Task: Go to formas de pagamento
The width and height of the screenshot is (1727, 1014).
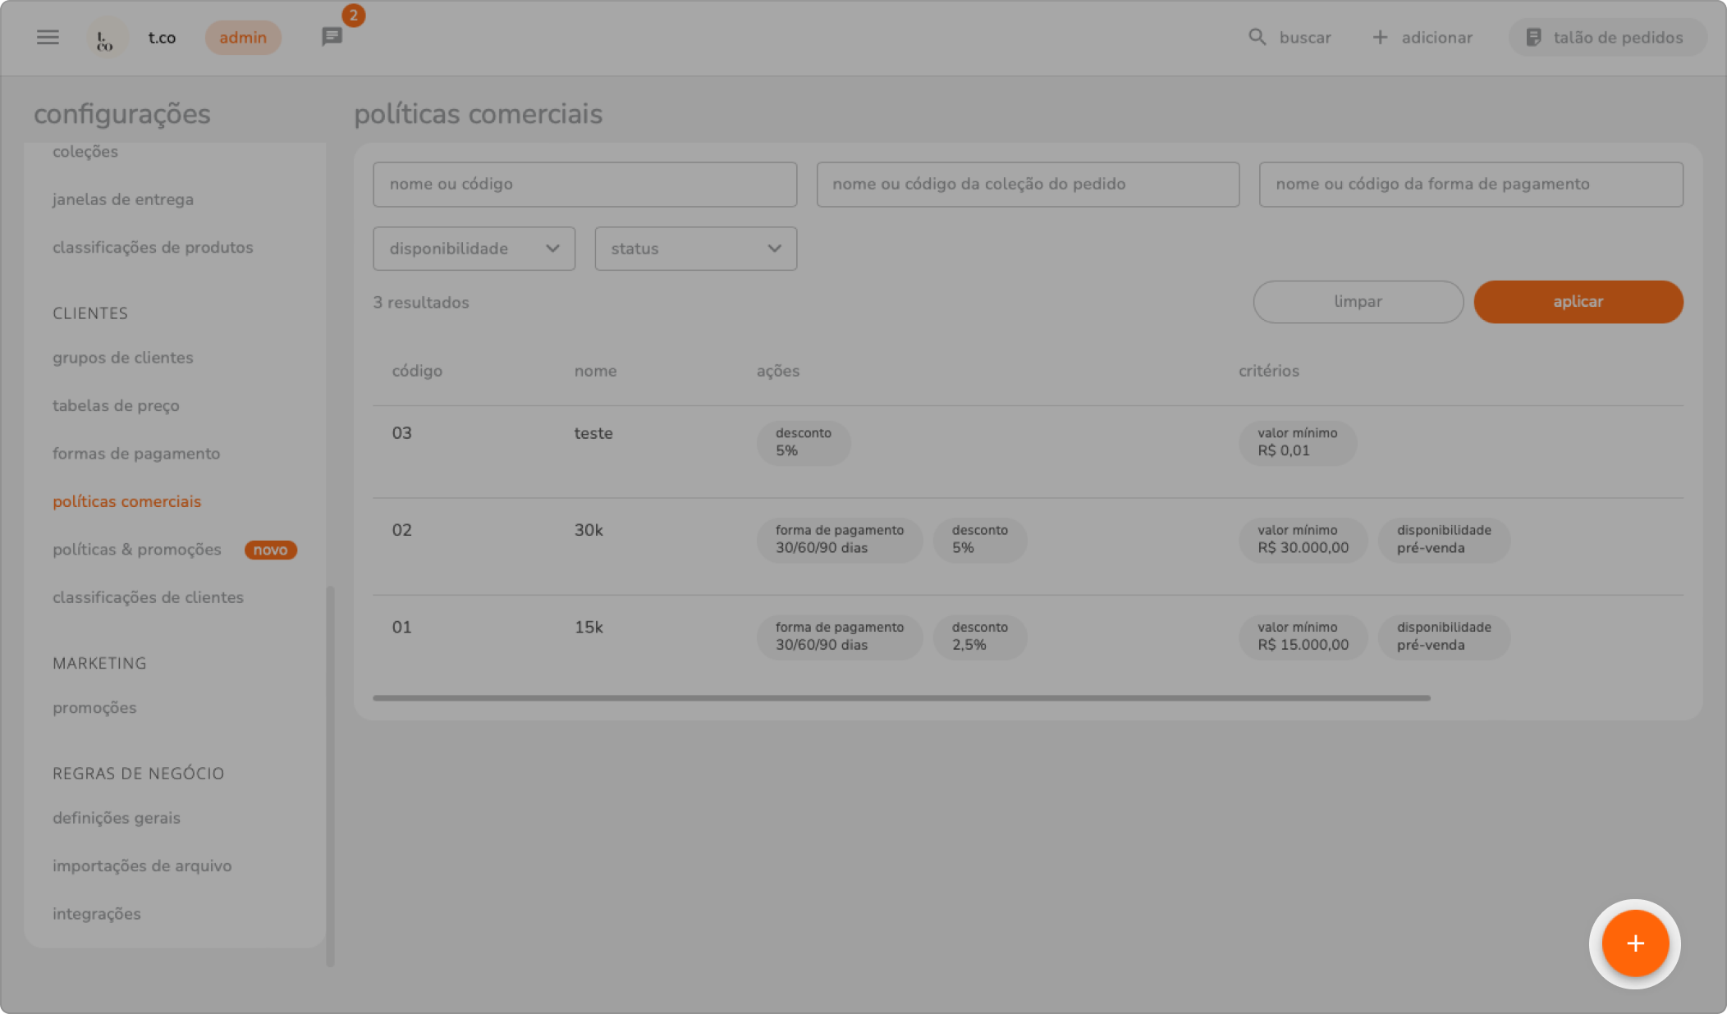Action: coord(136,454)
